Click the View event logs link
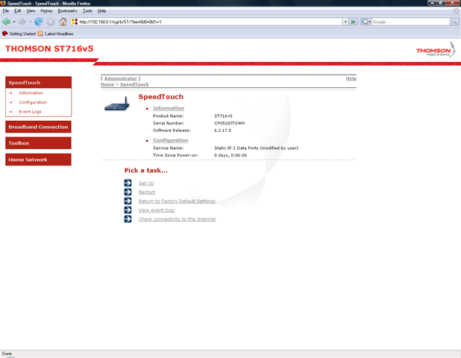This screenshot has width=461, height=358. (157, 210)
